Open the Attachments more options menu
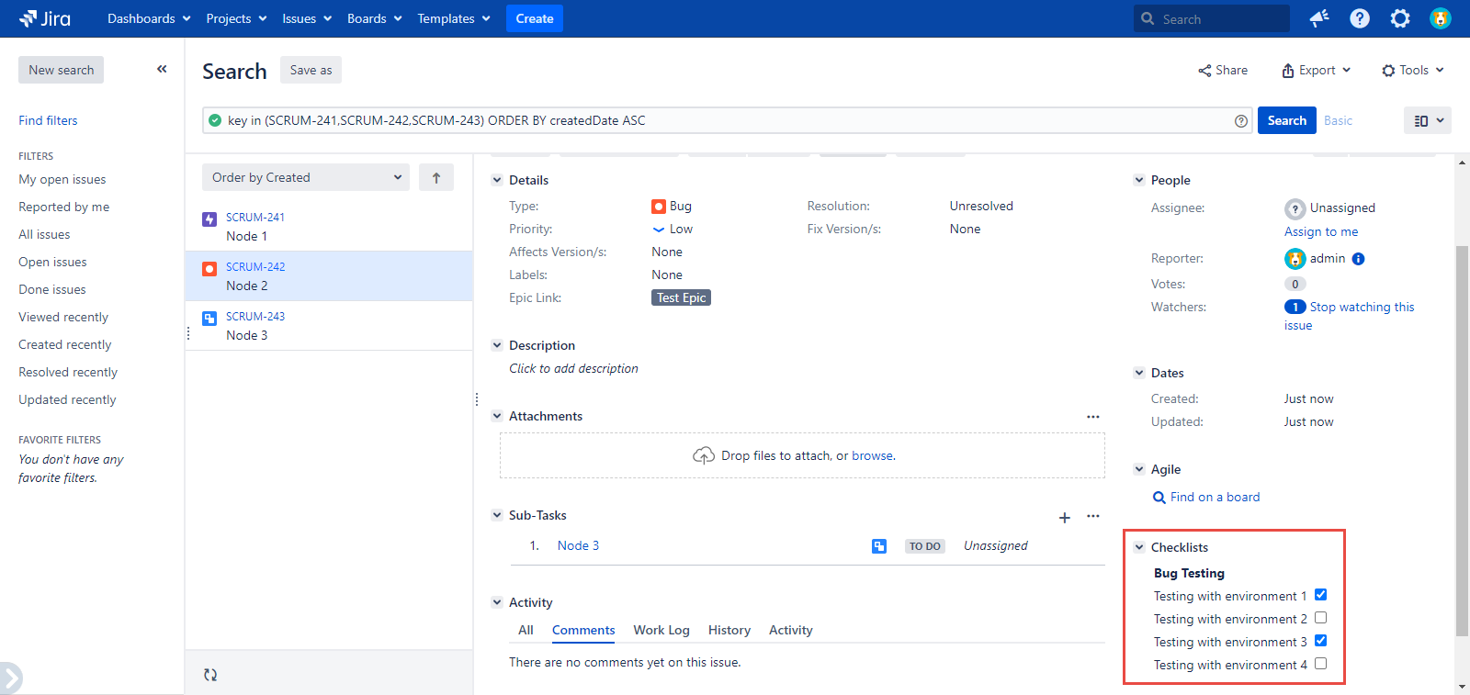The image size is (1470, 695). 1092,417
